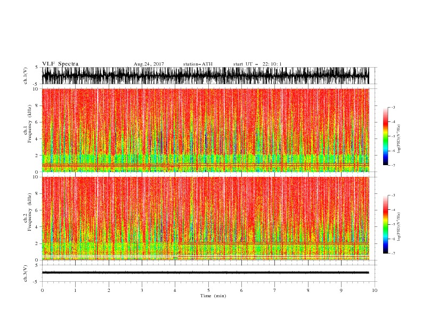The image size is (422, 326).
Task: Click the ch.3(V) waveform trace
Action: pos(205,273)
